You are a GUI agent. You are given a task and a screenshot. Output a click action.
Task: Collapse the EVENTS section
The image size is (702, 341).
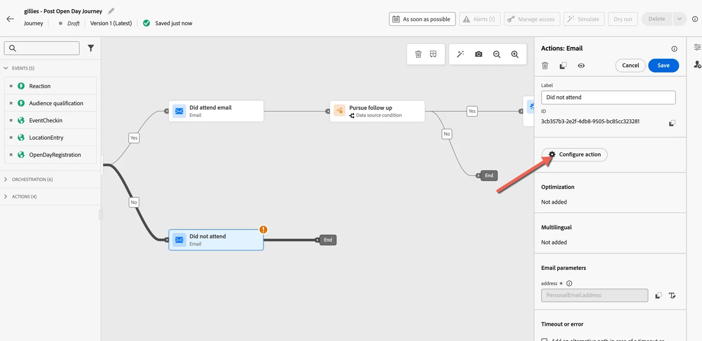pyautogui.click(x=6, y=68)
